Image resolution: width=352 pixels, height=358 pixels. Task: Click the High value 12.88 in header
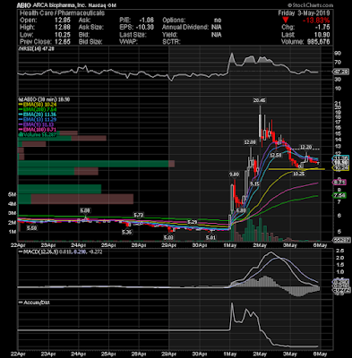(63, 28)
